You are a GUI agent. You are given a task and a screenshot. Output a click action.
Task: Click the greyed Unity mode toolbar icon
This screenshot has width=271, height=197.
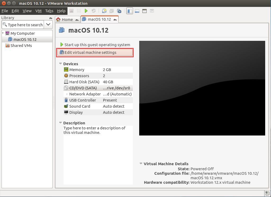tap(152, 11)
